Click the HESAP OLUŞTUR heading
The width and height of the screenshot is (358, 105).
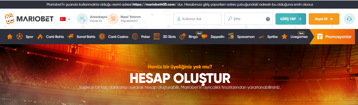coord(180,79)
